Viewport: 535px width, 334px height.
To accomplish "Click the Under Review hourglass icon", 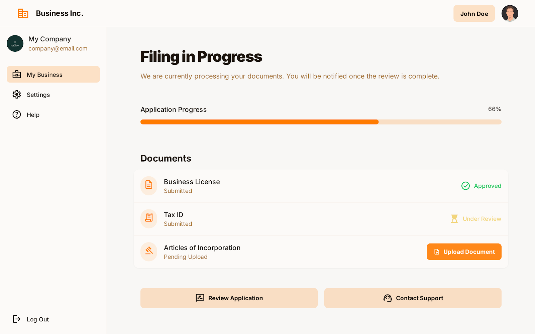I will [454, 219].
